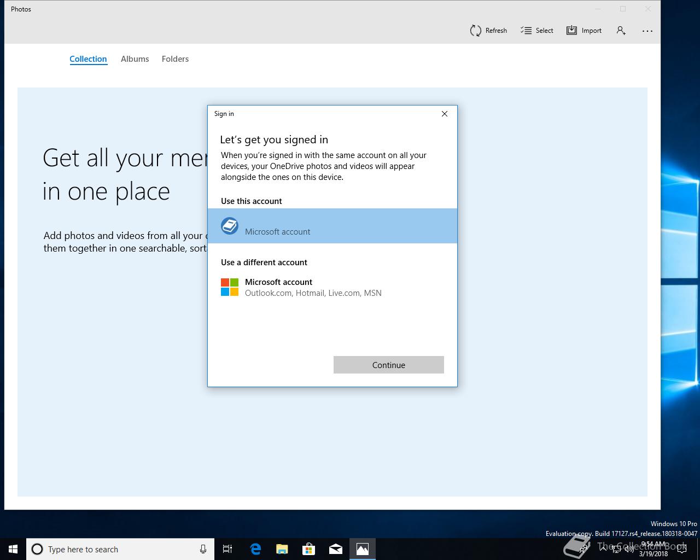700x560 pixels.
Task: Open Mail app from taskbar
Action: (x=336, y=549)
